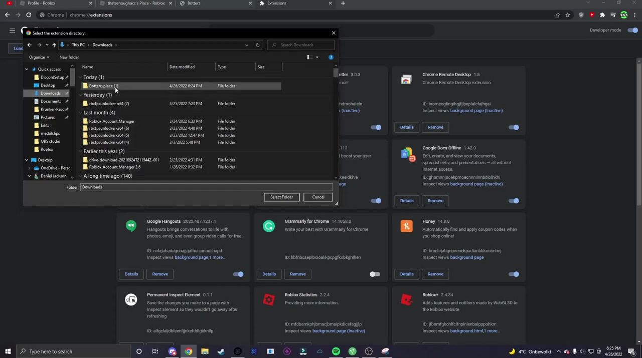The image size is (642, 358).
Task: Click the Grammarly for Chrome extension icon
Action: pos(269,226)
